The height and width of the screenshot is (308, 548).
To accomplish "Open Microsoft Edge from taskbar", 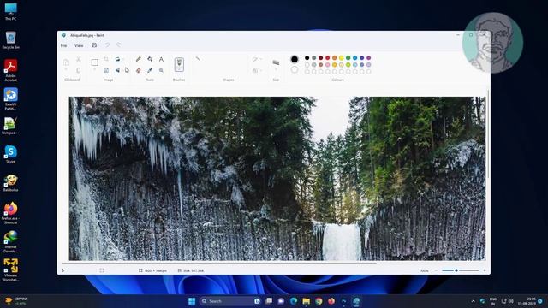I will point(294,301).
